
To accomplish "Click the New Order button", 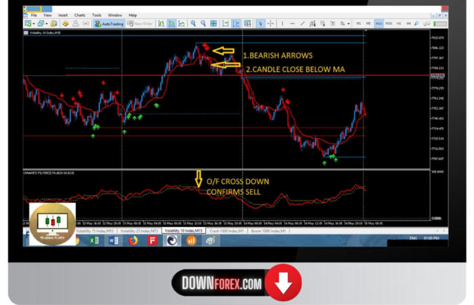I will pos(139,24).
